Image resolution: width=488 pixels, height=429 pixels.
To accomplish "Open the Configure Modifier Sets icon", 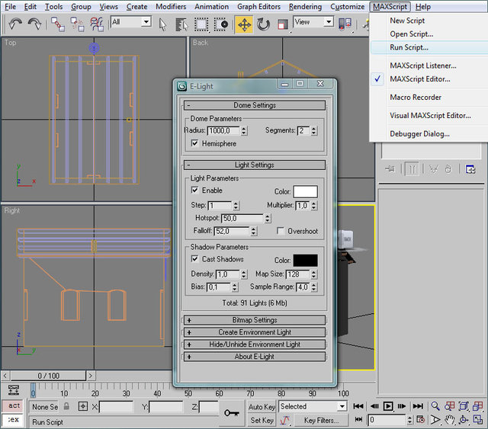I will coord(470,169).
